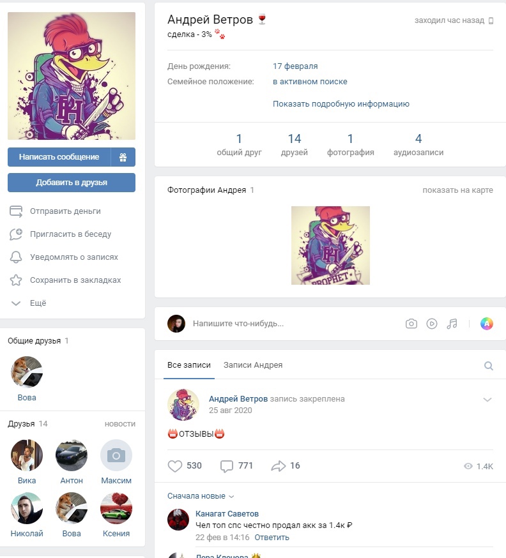Click Показать подробную информацию link
506x558 pixels.
click(341, 104)
